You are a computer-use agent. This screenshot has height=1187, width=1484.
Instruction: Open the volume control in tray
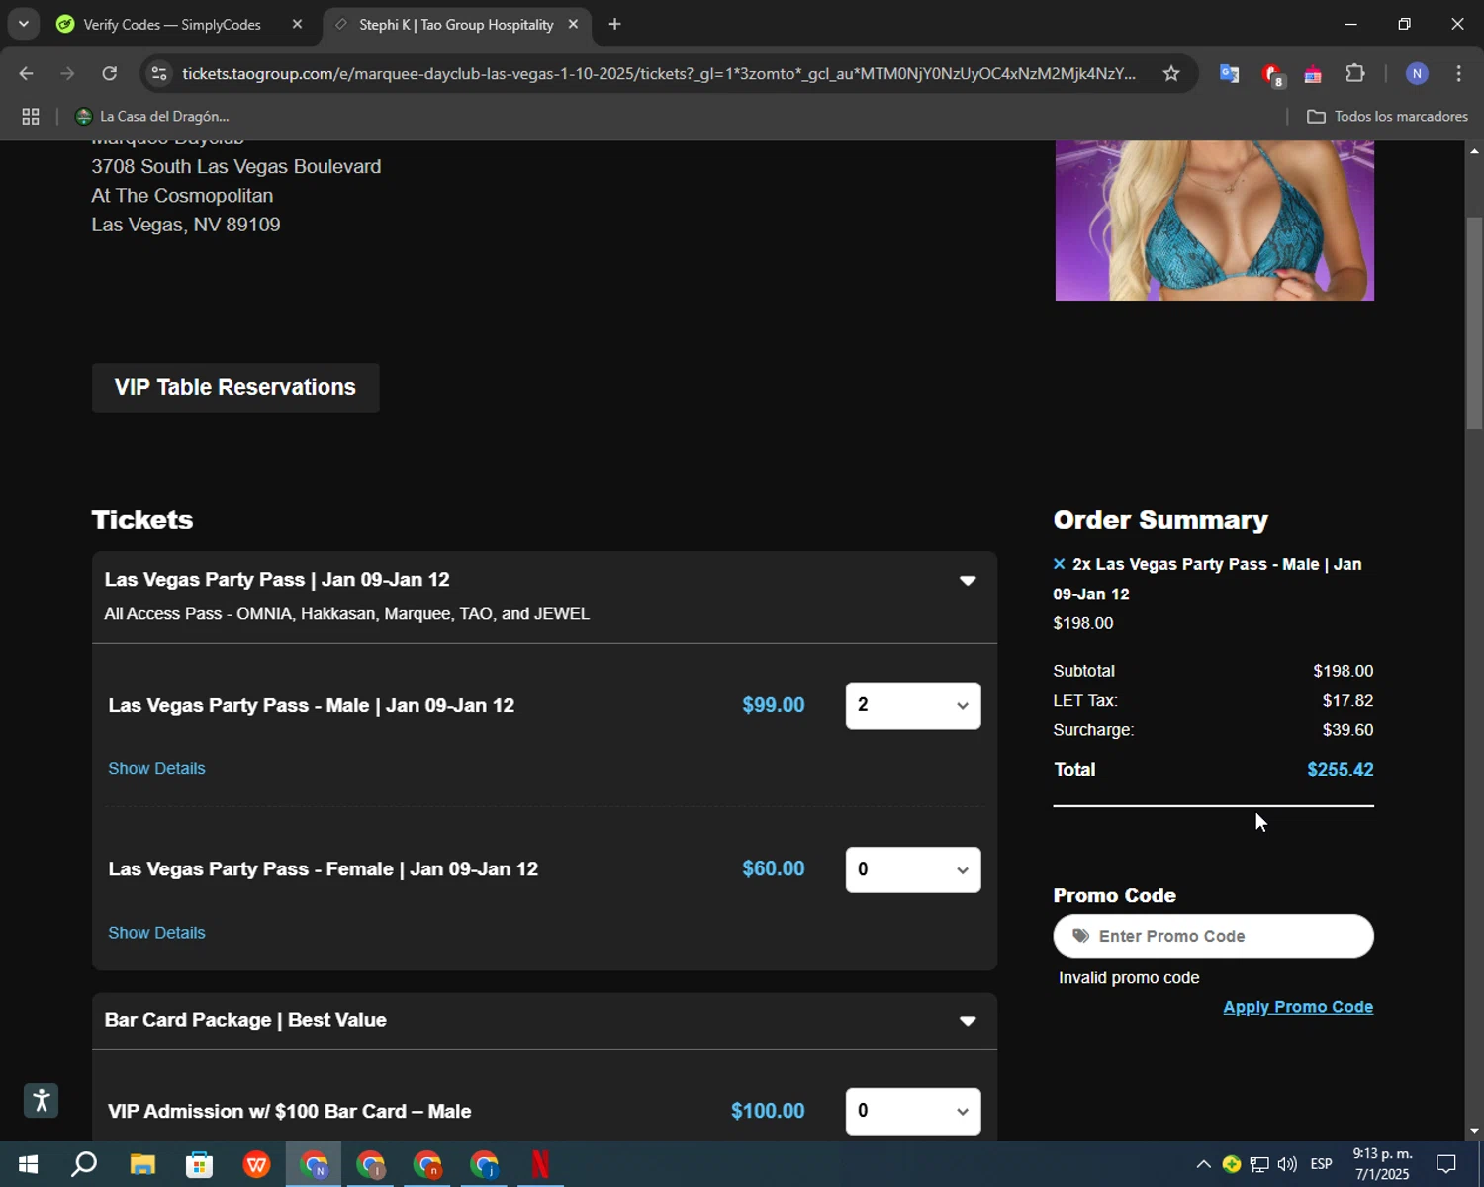[x=1287, y=1164]
